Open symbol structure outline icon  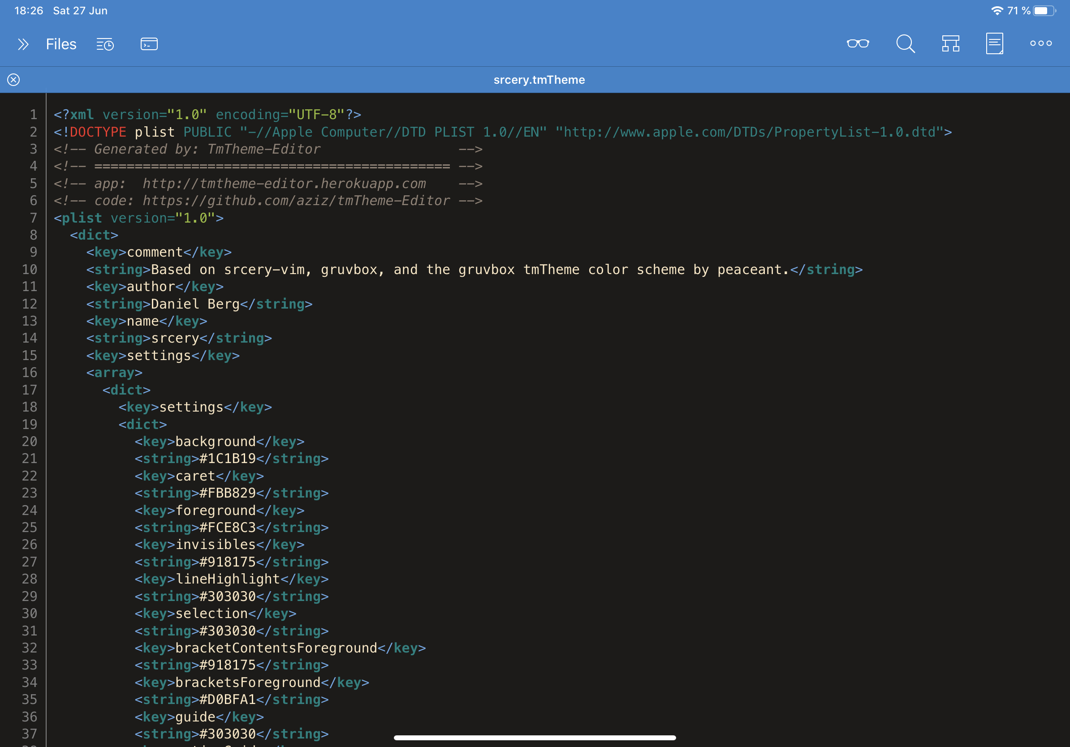coord(950,44)
